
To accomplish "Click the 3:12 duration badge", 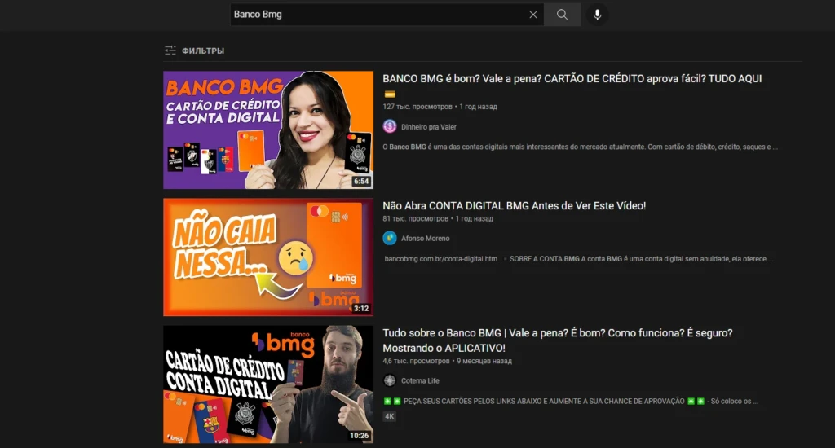I will 361,309.
